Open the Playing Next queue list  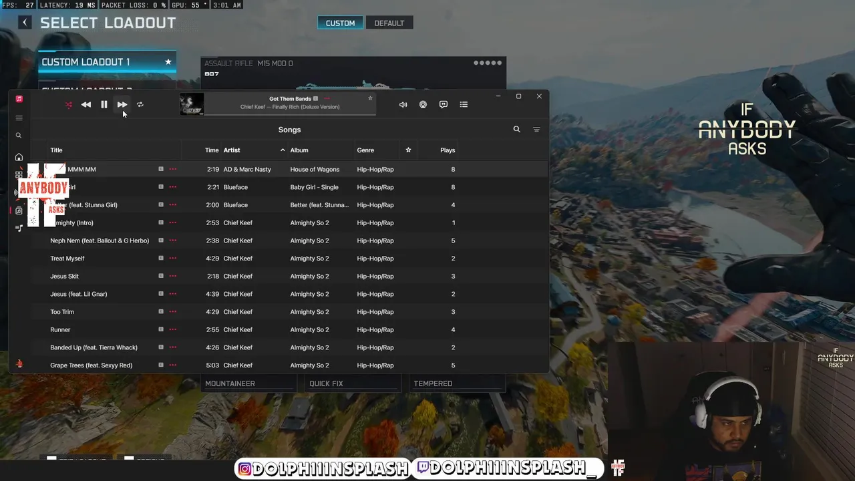point(464,104)
